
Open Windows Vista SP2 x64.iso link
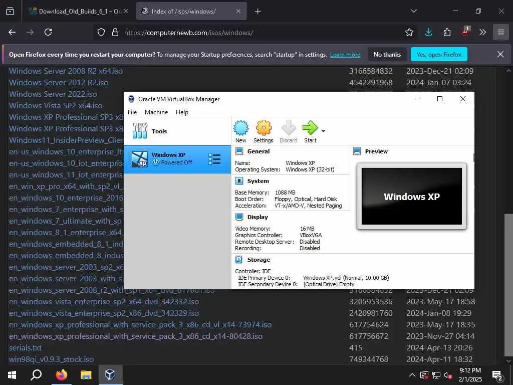[x=56, y=105]
